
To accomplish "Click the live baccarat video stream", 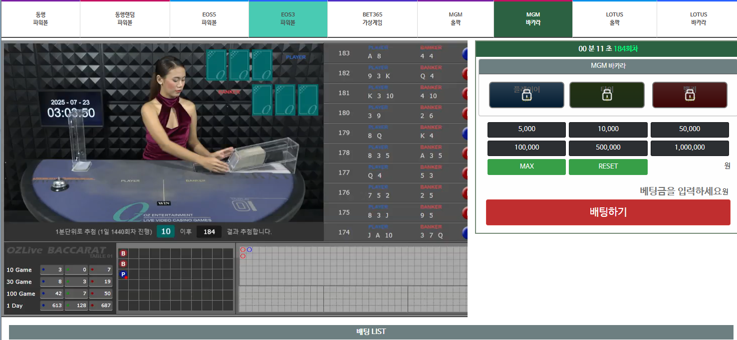I will click(164, 132).
